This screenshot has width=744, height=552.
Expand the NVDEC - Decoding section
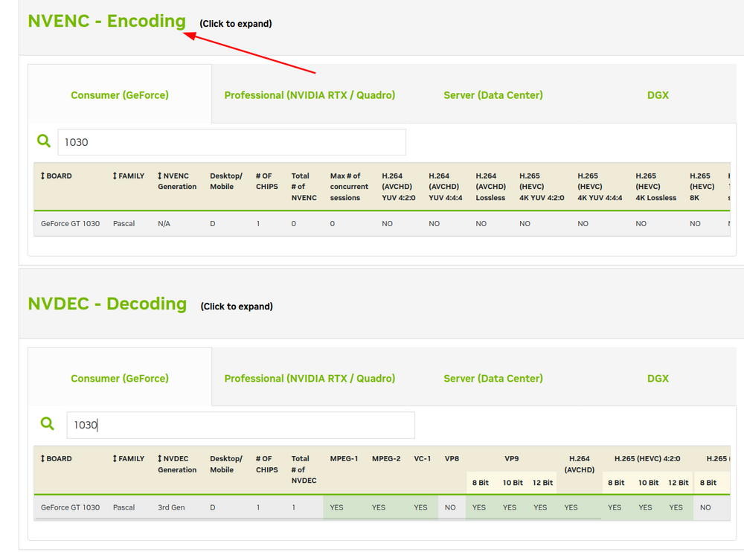[x=107, y=304]
